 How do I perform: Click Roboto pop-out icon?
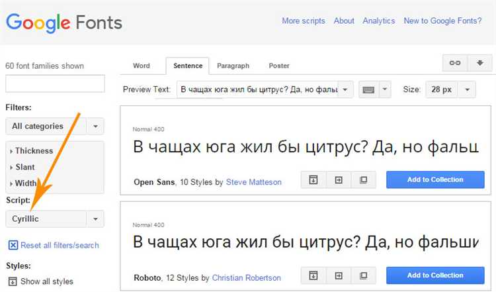click(x=364, y=275)
